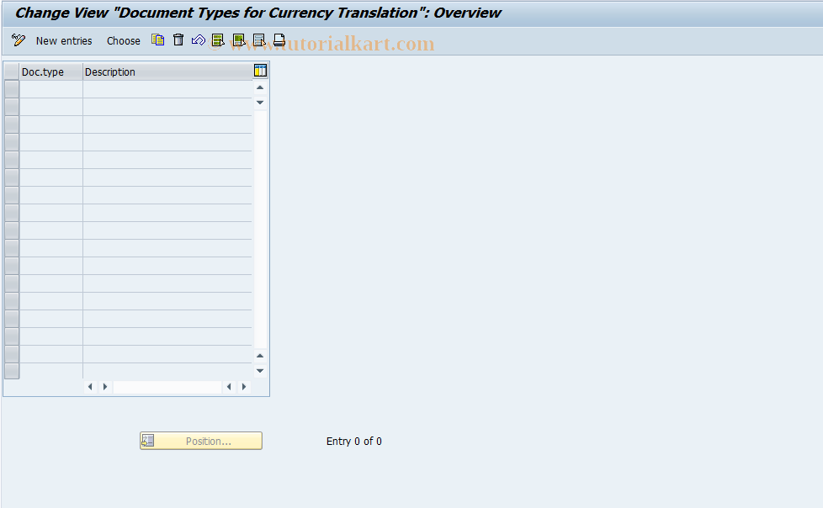Click the bottom-most scroll down arrow
The height and width of the screenshot is (508, 823).
[x=260, y=371]
